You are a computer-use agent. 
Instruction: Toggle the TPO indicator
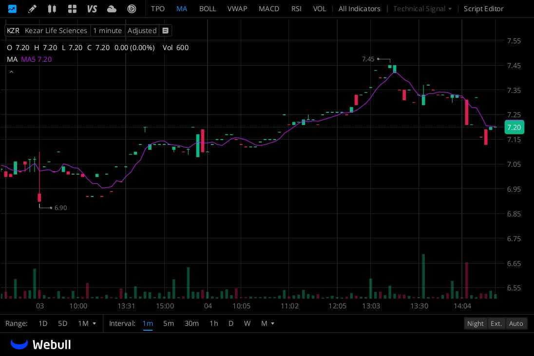point(158,9)
